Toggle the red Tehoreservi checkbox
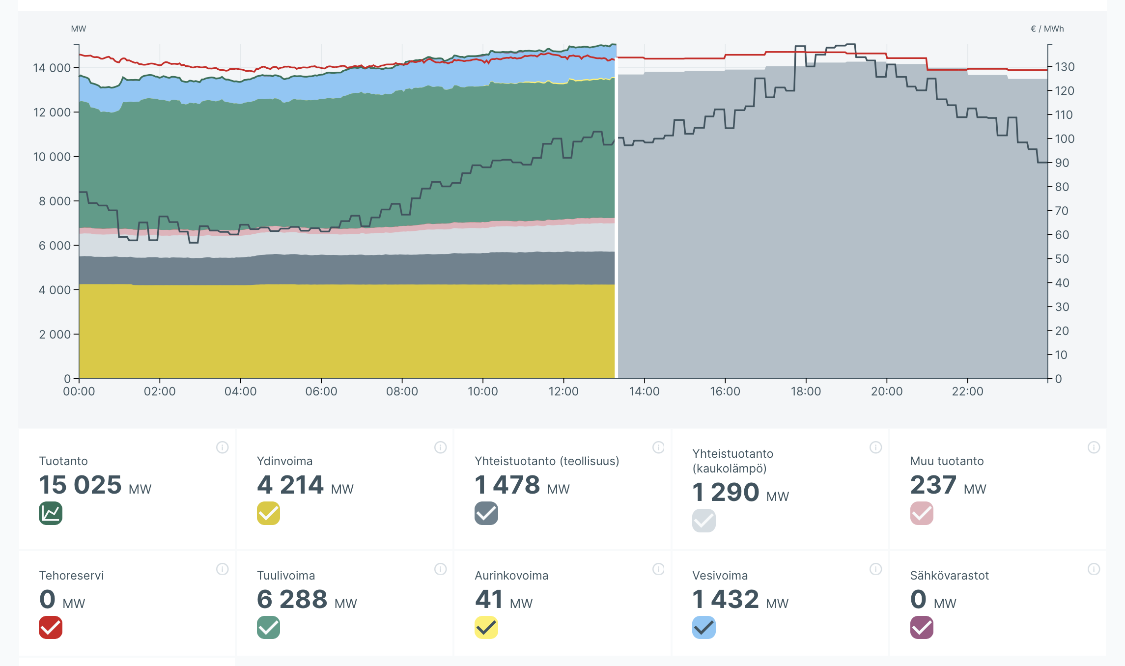The width and height of the screenshot is (1125, 666). click(51, 627)
